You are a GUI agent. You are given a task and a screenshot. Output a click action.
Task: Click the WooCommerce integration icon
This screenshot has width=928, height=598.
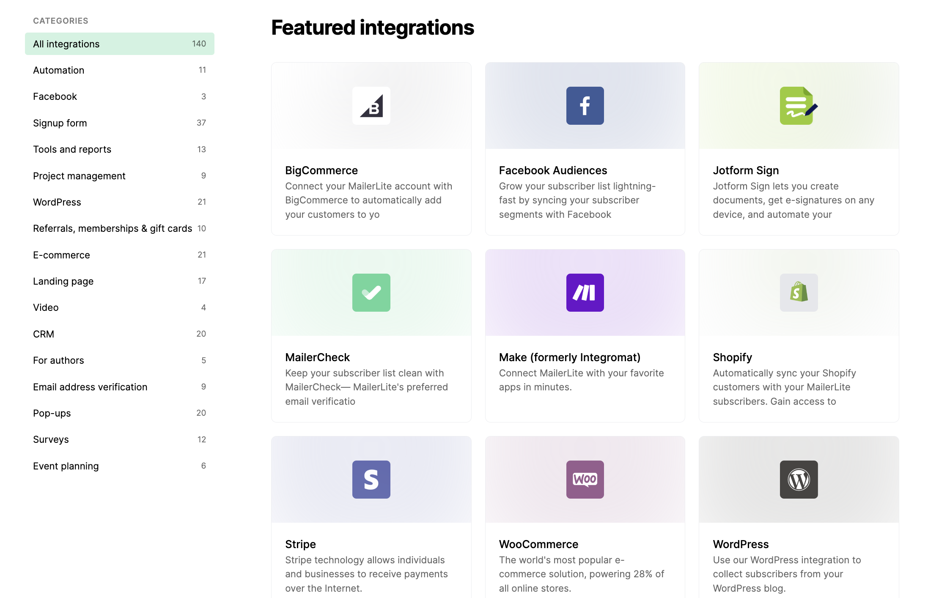tap(585, 480)
